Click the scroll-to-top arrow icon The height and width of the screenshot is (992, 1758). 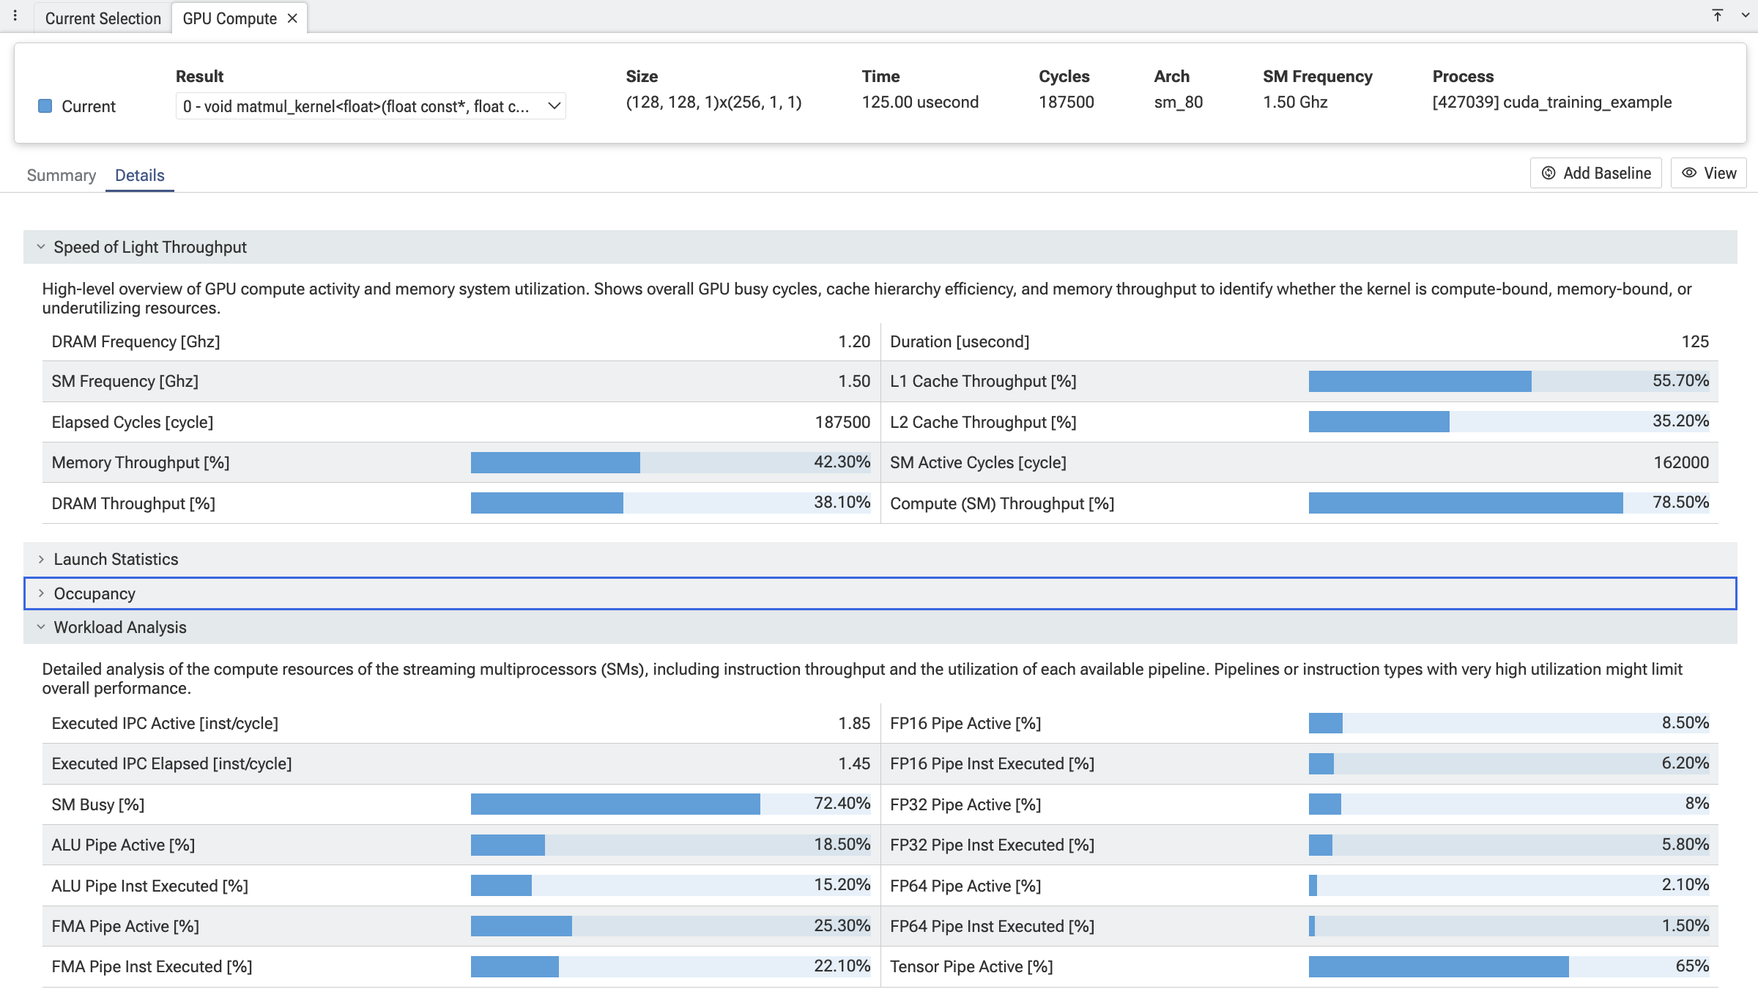[x=1717, y=15]
